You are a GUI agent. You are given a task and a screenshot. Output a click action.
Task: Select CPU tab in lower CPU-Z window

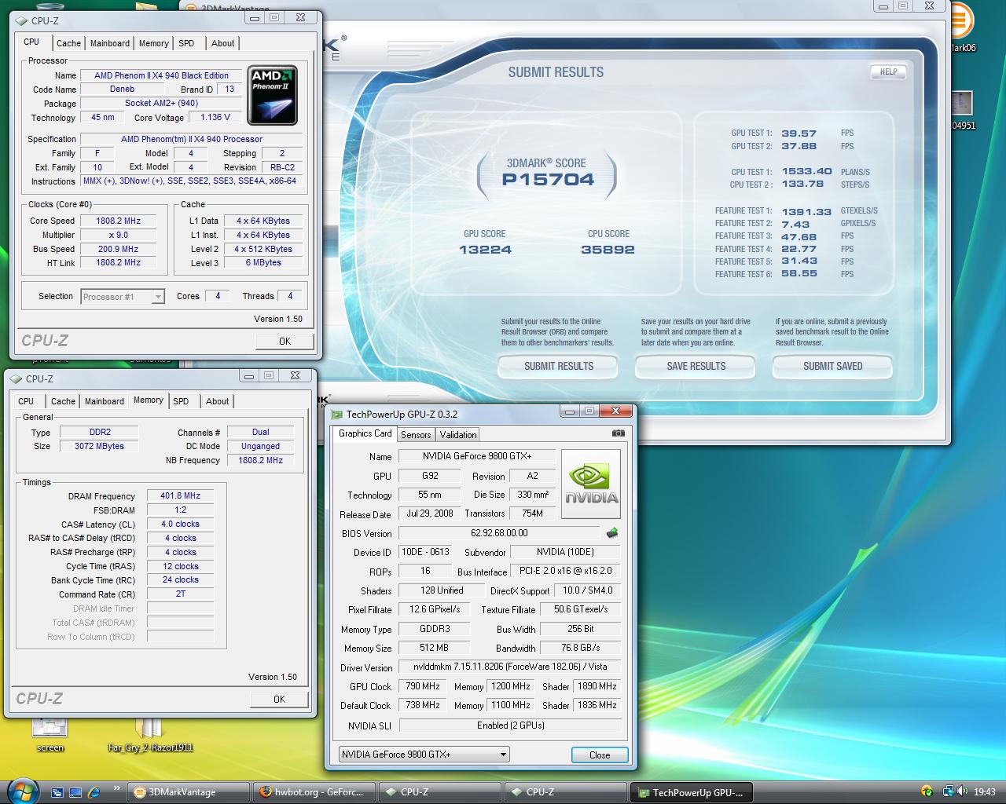tap(26, 401)
